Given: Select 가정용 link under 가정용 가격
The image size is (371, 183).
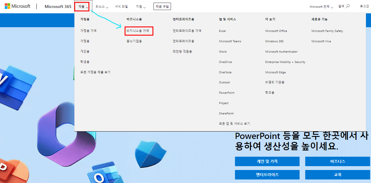Looking at the screenshot, I should 85,41.
